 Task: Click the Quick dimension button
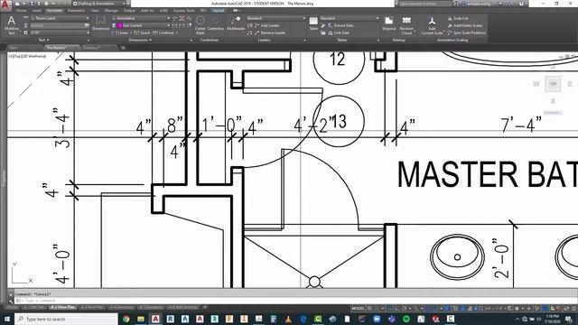point(142,32)
